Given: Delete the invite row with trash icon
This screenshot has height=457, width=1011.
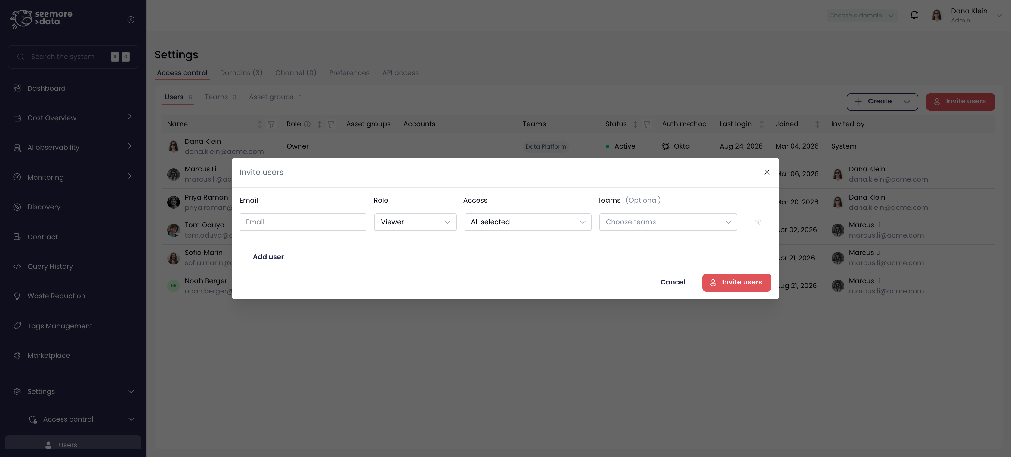Looking at the screenshot, I should coord(757,222).
